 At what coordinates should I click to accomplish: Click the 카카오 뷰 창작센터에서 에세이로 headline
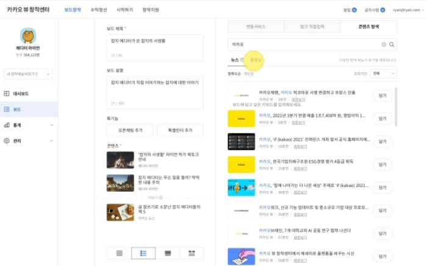point(307,253)
